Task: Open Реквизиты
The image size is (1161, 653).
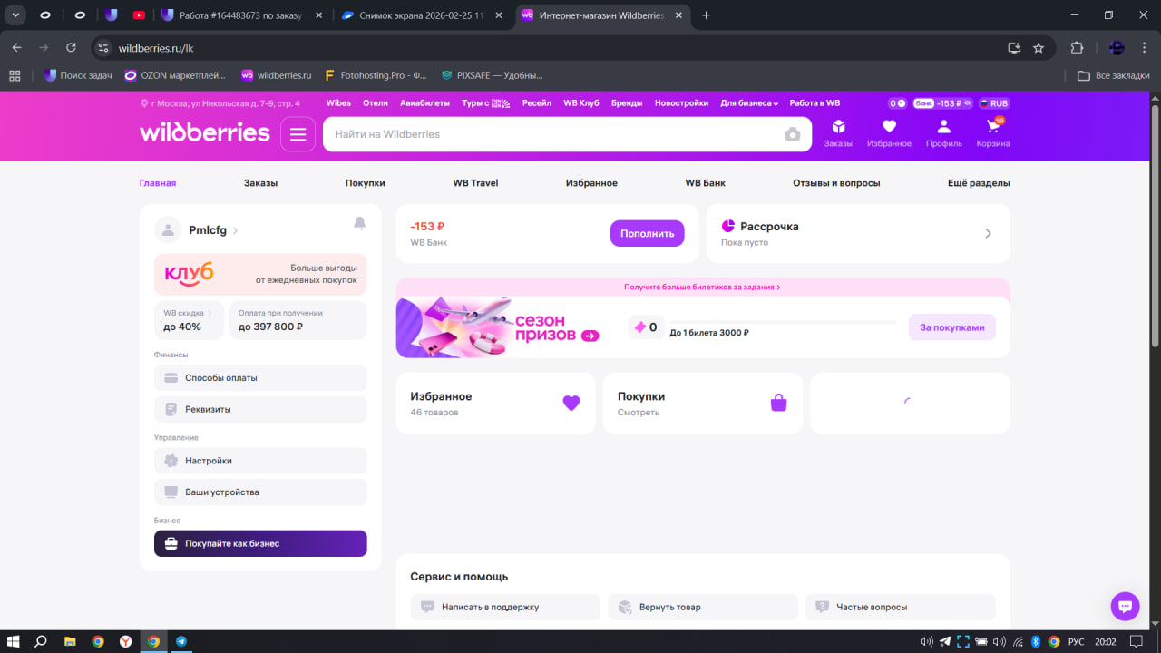Action: pos(260,409)
